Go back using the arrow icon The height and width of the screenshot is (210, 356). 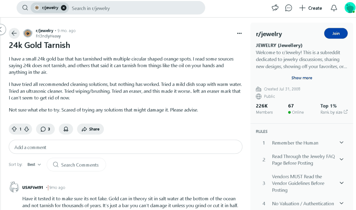pyautogui.click(x=14, y=33)
